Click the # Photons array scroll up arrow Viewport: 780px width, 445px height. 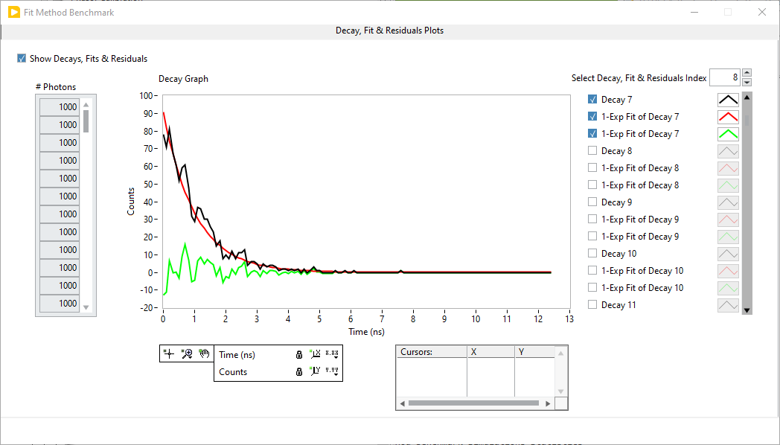pos(86,104)
